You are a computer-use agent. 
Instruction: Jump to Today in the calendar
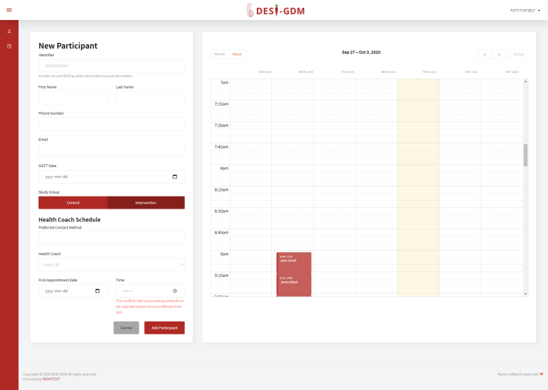click(519, 54)
